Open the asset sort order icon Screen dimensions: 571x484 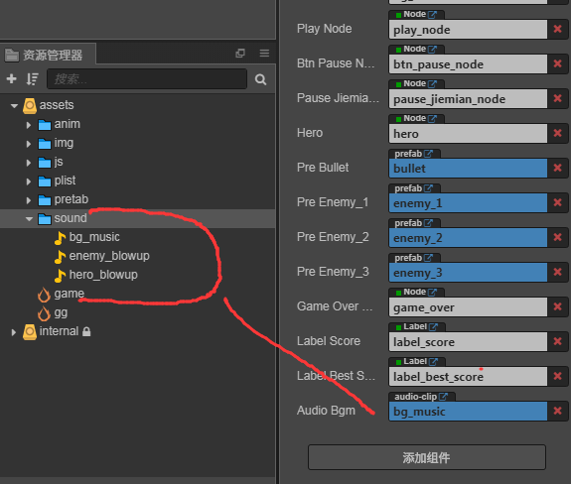(x=32, y=79)
